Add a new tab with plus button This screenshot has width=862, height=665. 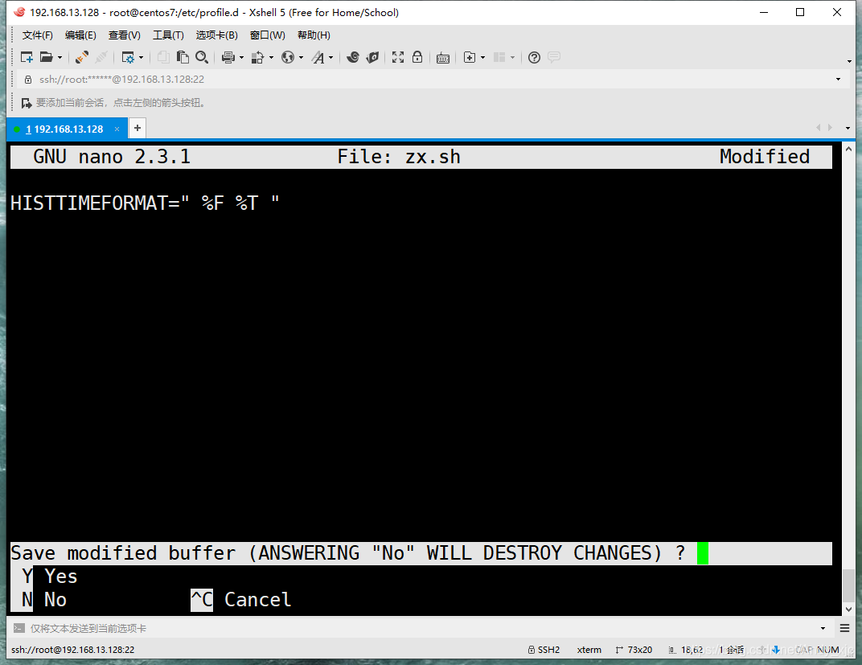click(138, 128)
